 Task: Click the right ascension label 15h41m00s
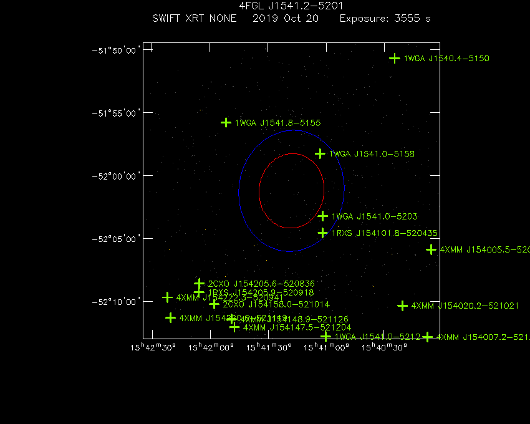click(x=327, y=347)
